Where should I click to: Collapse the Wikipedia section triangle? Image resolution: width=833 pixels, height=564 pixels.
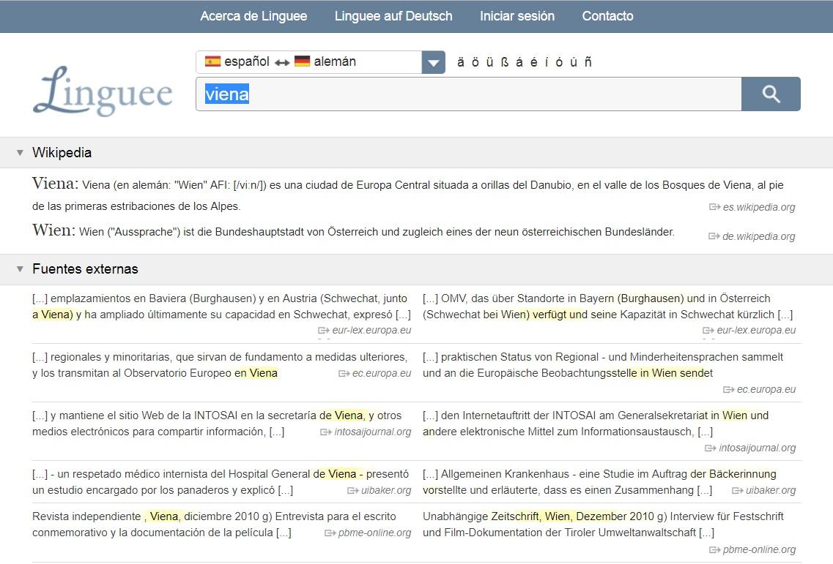tap(21, 153)
